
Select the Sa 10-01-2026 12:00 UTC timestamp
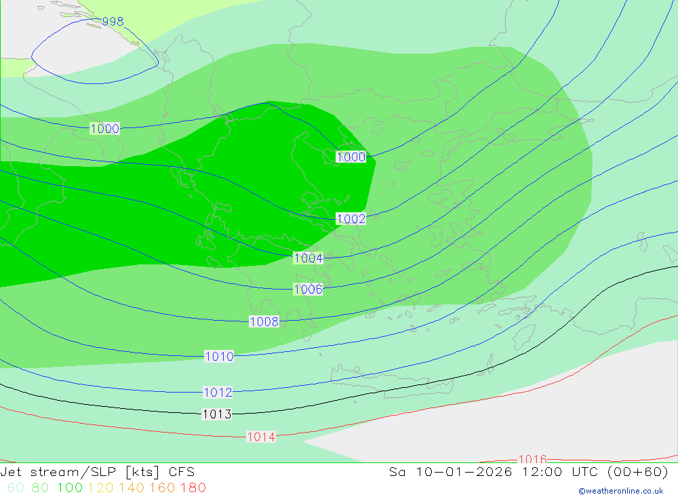click(528, 472)
